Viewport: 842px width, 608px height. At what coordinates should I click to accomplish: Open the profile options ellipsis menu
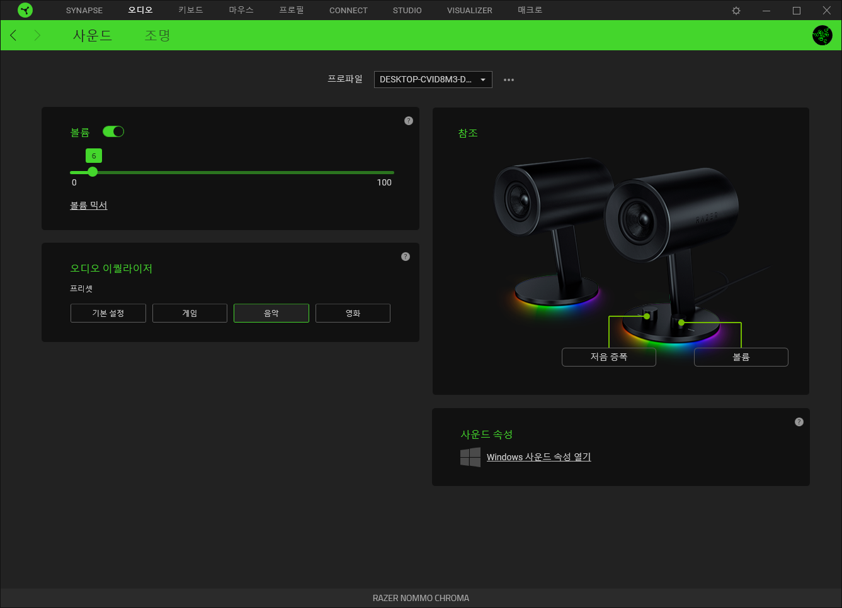(x=509, y=80)
